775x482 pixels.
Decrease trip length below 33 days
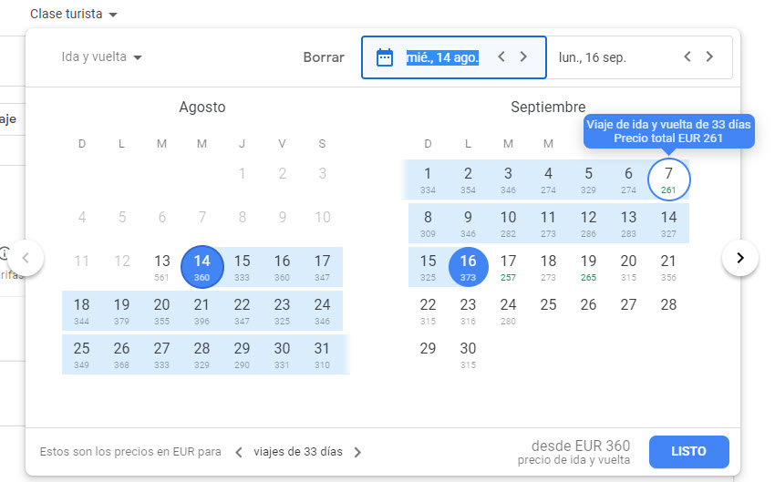tap(239, 452)
